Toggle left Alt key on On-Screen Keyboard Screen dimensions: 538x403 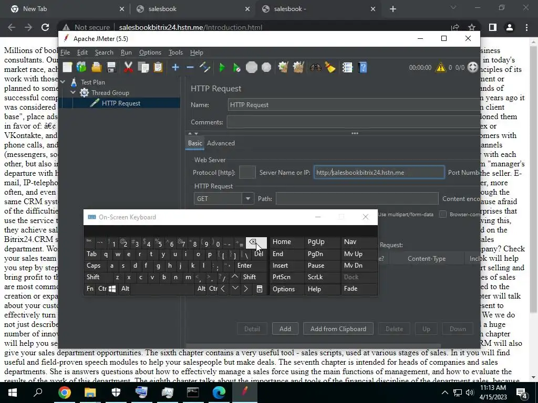[125, 289]
